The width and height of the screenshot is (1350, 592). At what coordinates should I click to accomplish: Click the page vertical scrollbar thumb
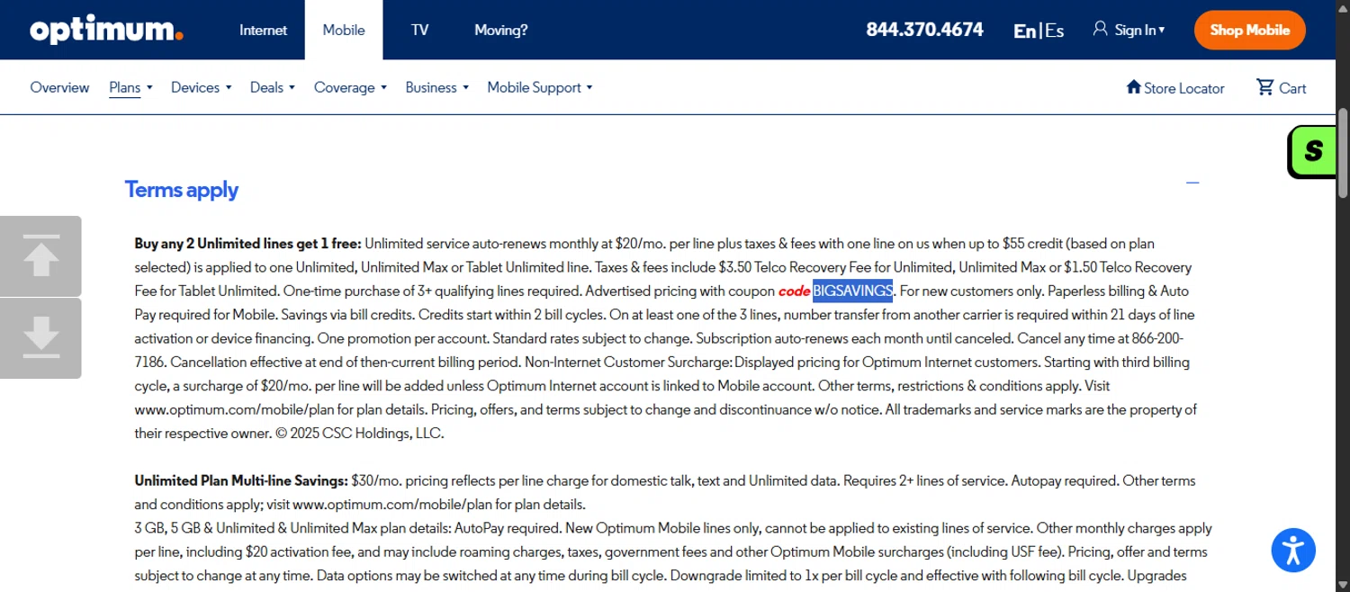coord(1343,153)
